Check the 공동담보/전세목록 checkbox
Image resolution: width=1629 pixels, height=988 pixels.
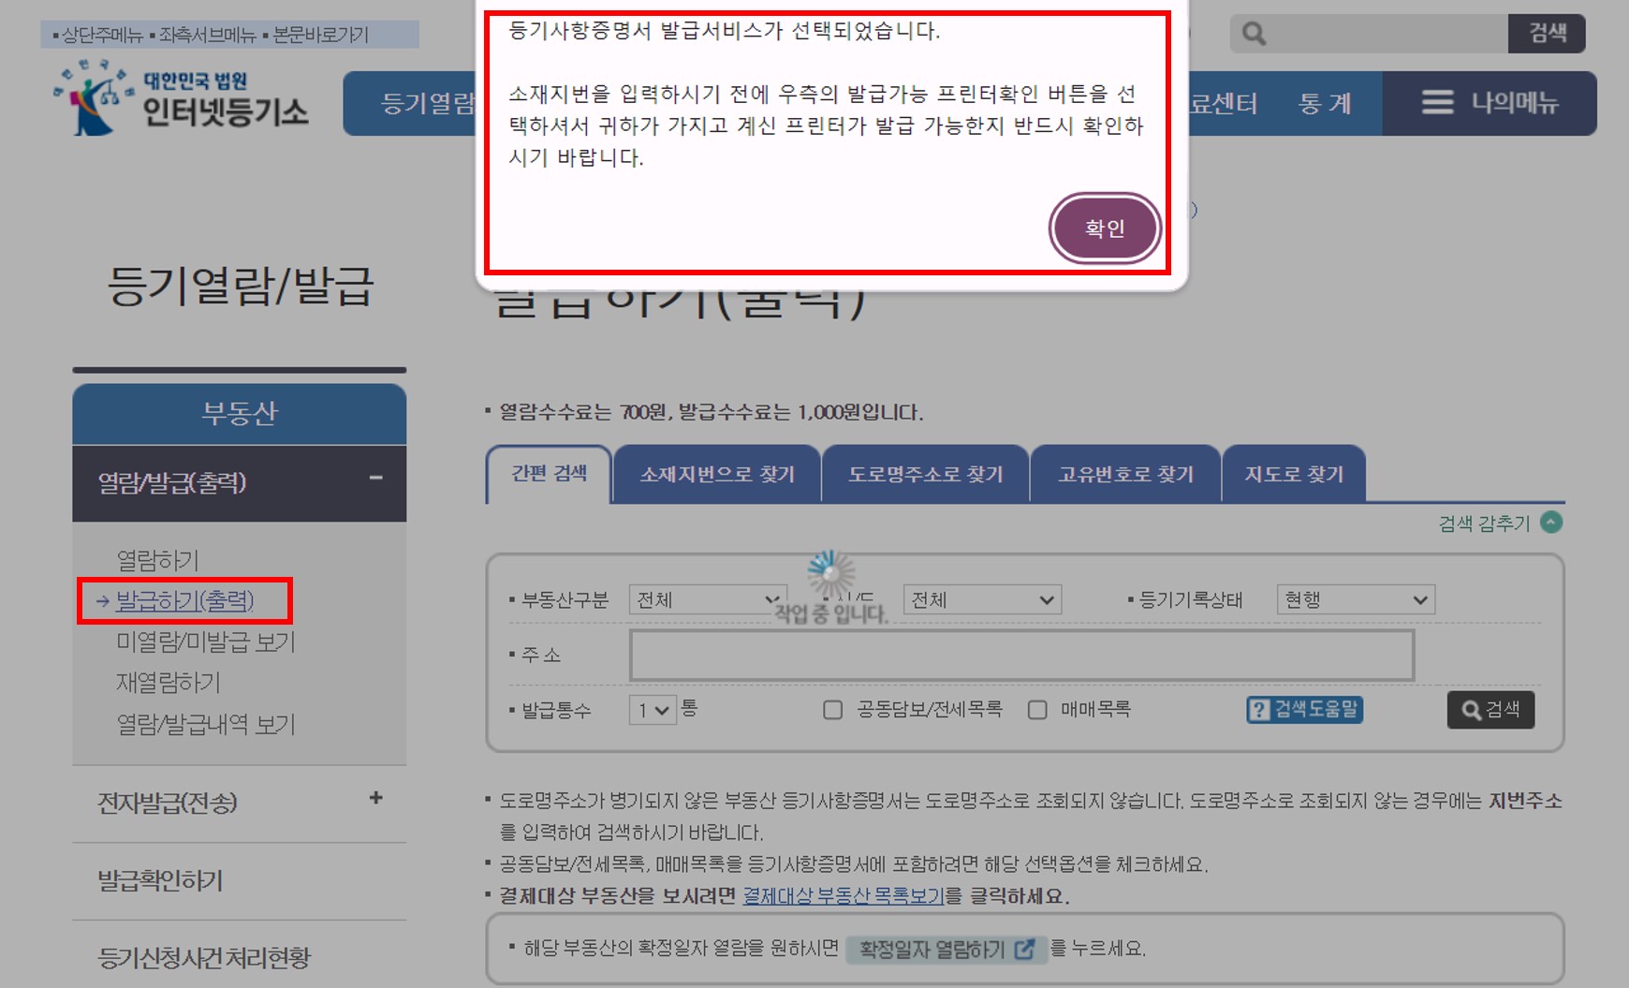[831, 711]
